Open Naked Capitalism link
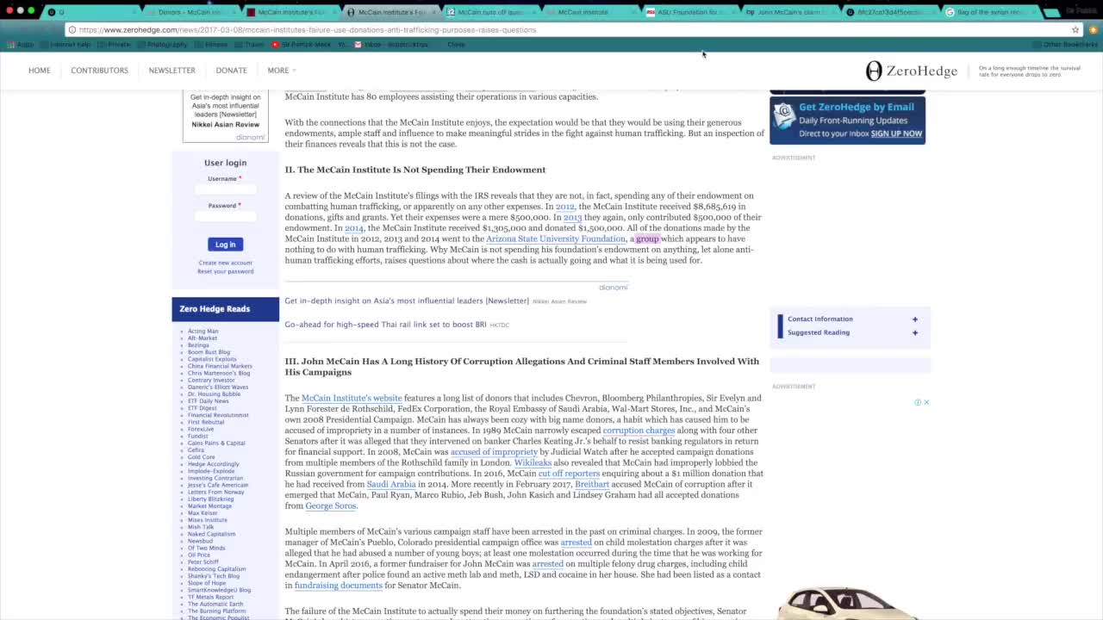Viewport: 1103px width, 620px height. coord(212,534)
